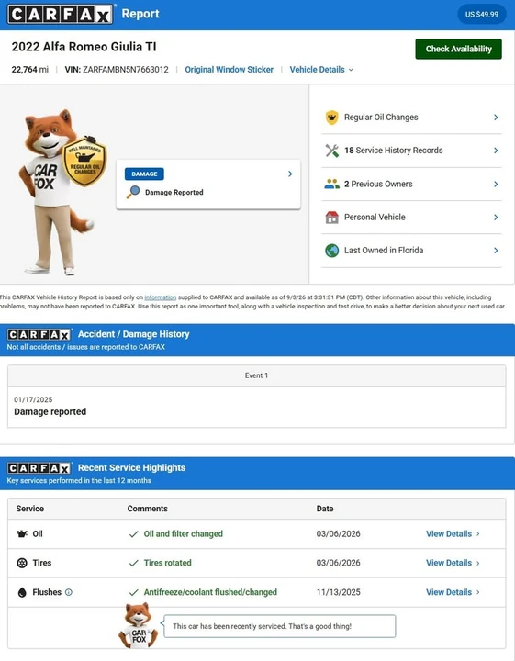Click the Check Availability button
The height and width of the screenshot is (661, 515).
tap(458, 49)
